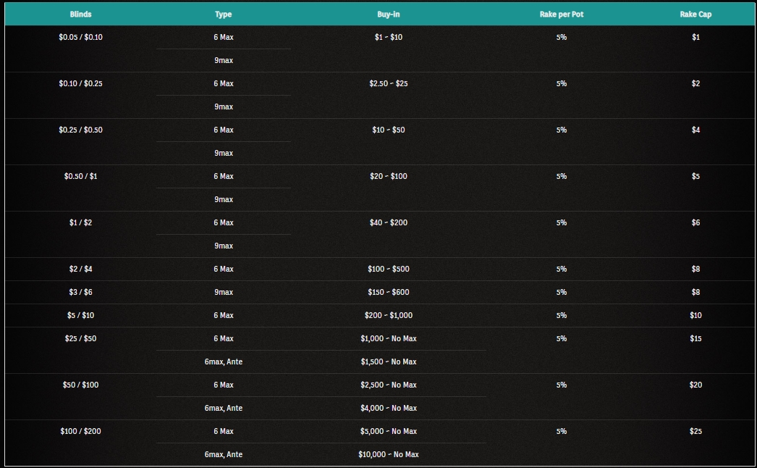This screenshot has width=757, height=468.
Task: Select 6max, Ante in the $25 / $50 row
Action: [x=224, y=362]
